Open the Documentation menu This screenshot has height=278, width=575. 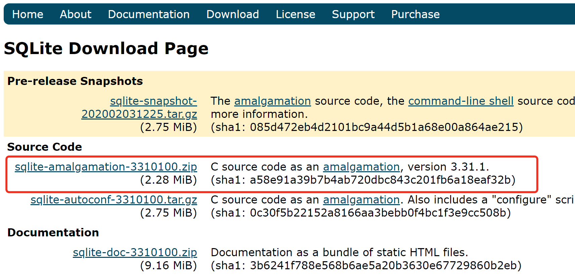click(x=149, y=14)
